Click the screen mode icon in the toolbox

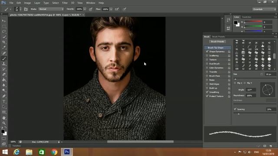tap(4, 144)
